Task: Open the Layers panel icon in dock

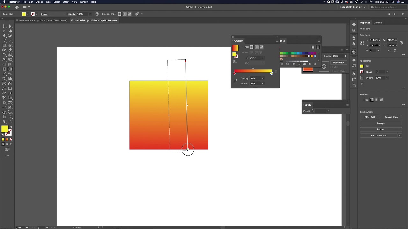Action: point(354,74)
